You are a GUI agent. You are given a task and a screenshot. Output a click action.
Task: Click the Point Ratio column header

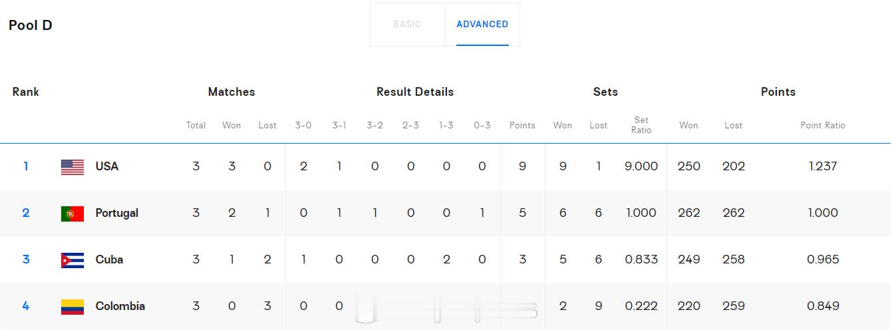coord(823,125)
